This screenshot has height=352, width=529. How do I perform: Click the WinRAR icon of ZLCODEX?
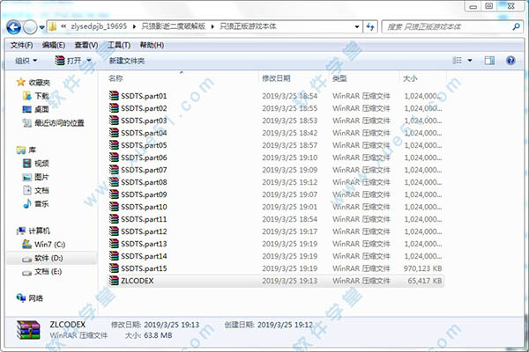[x=115, y=280]
